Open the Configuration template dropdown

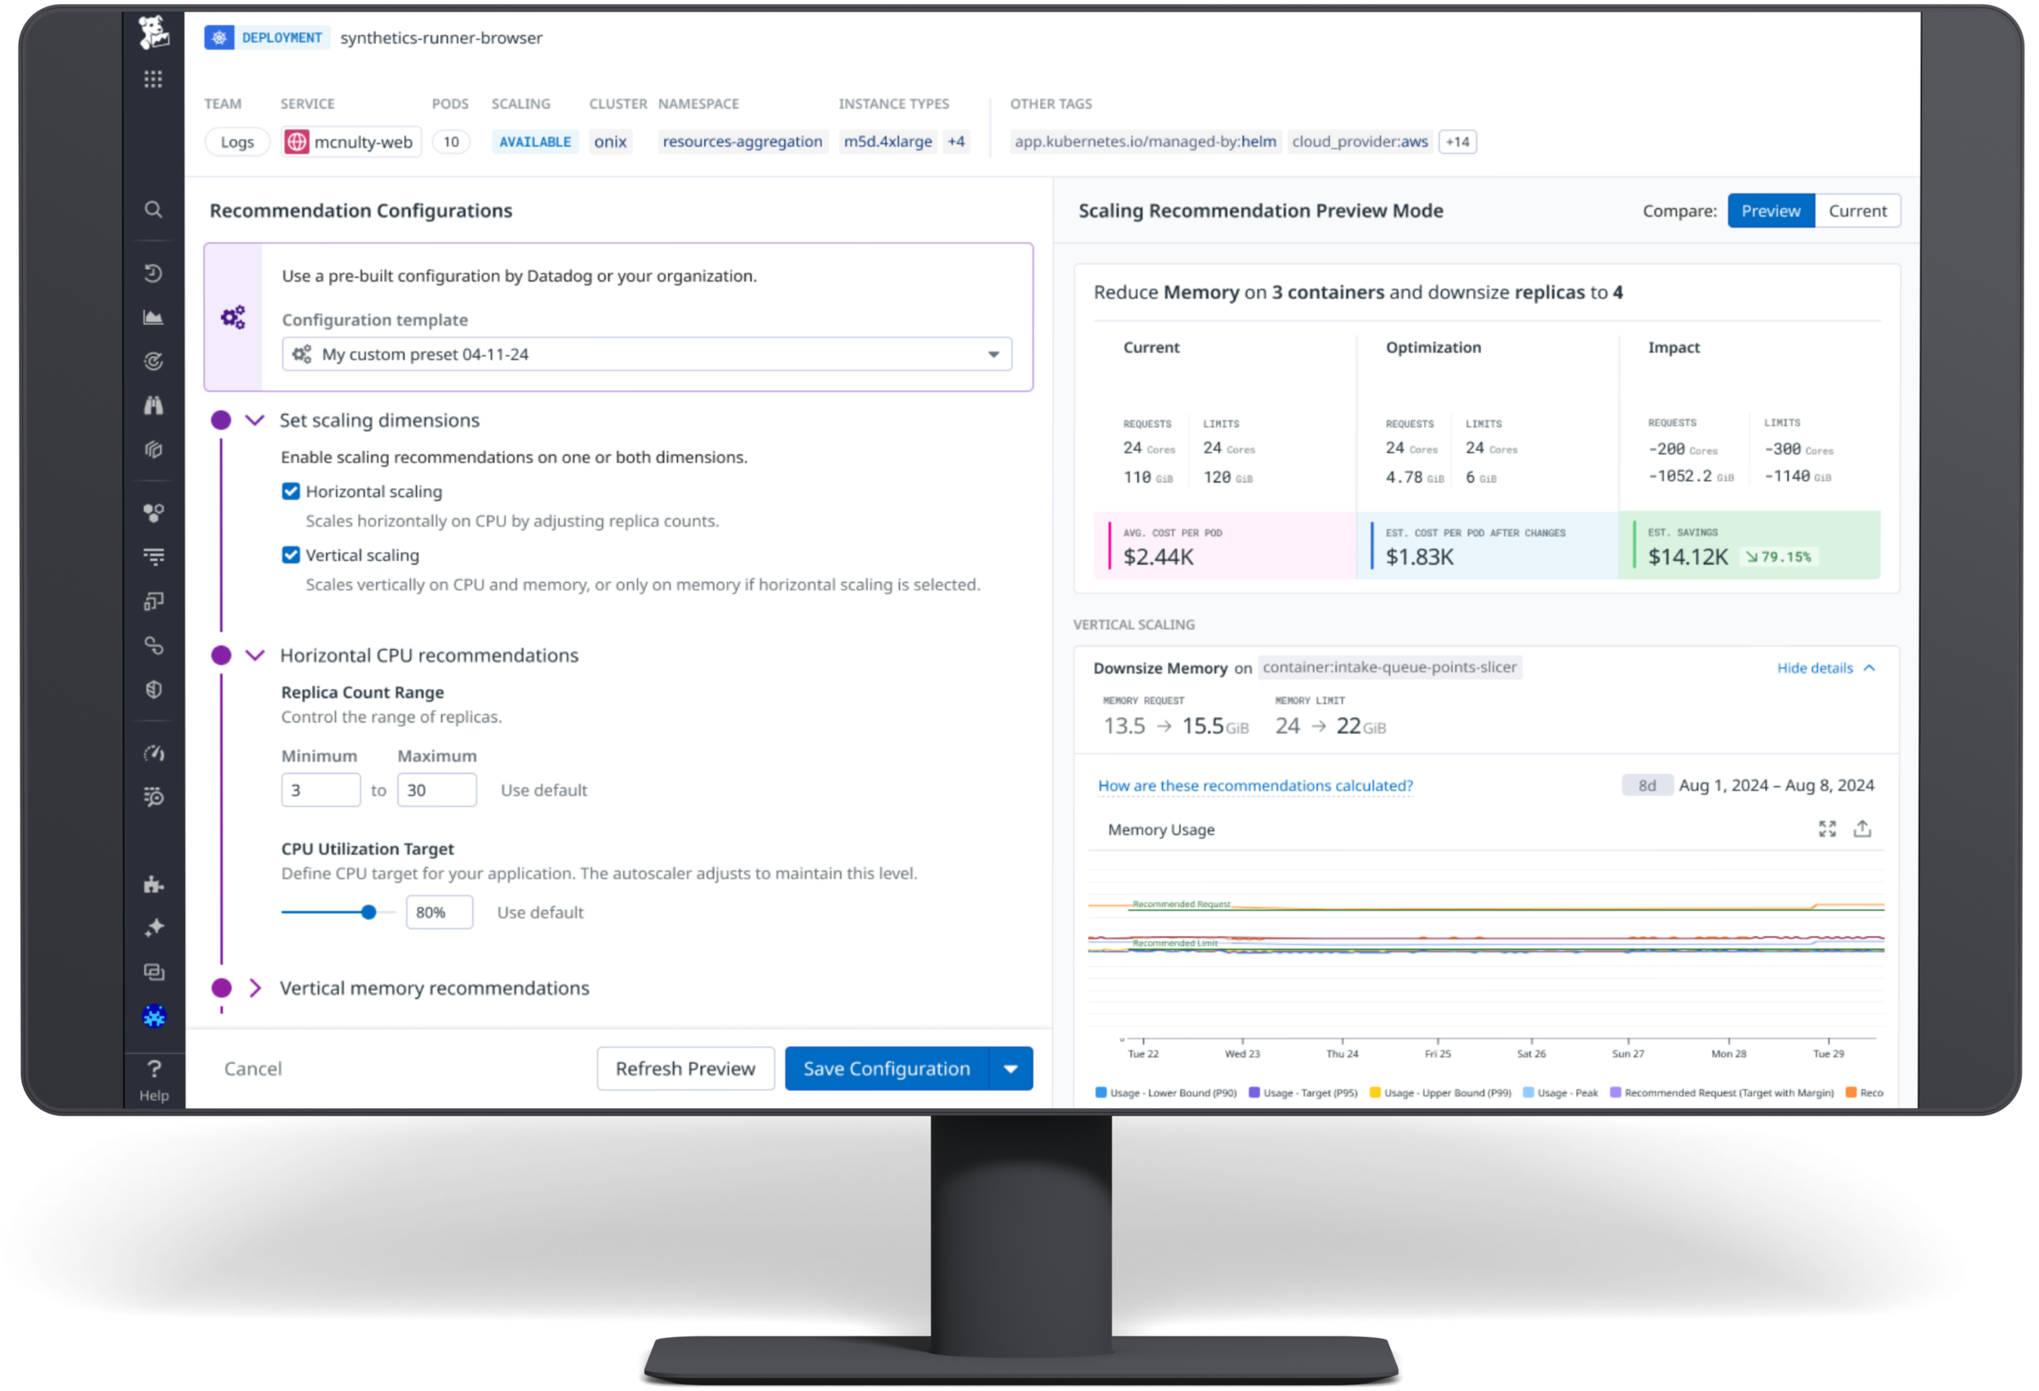tap(993, 353)
